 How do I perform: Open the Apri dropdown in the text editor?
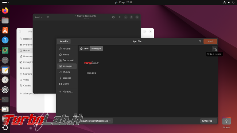coord(39,17)
